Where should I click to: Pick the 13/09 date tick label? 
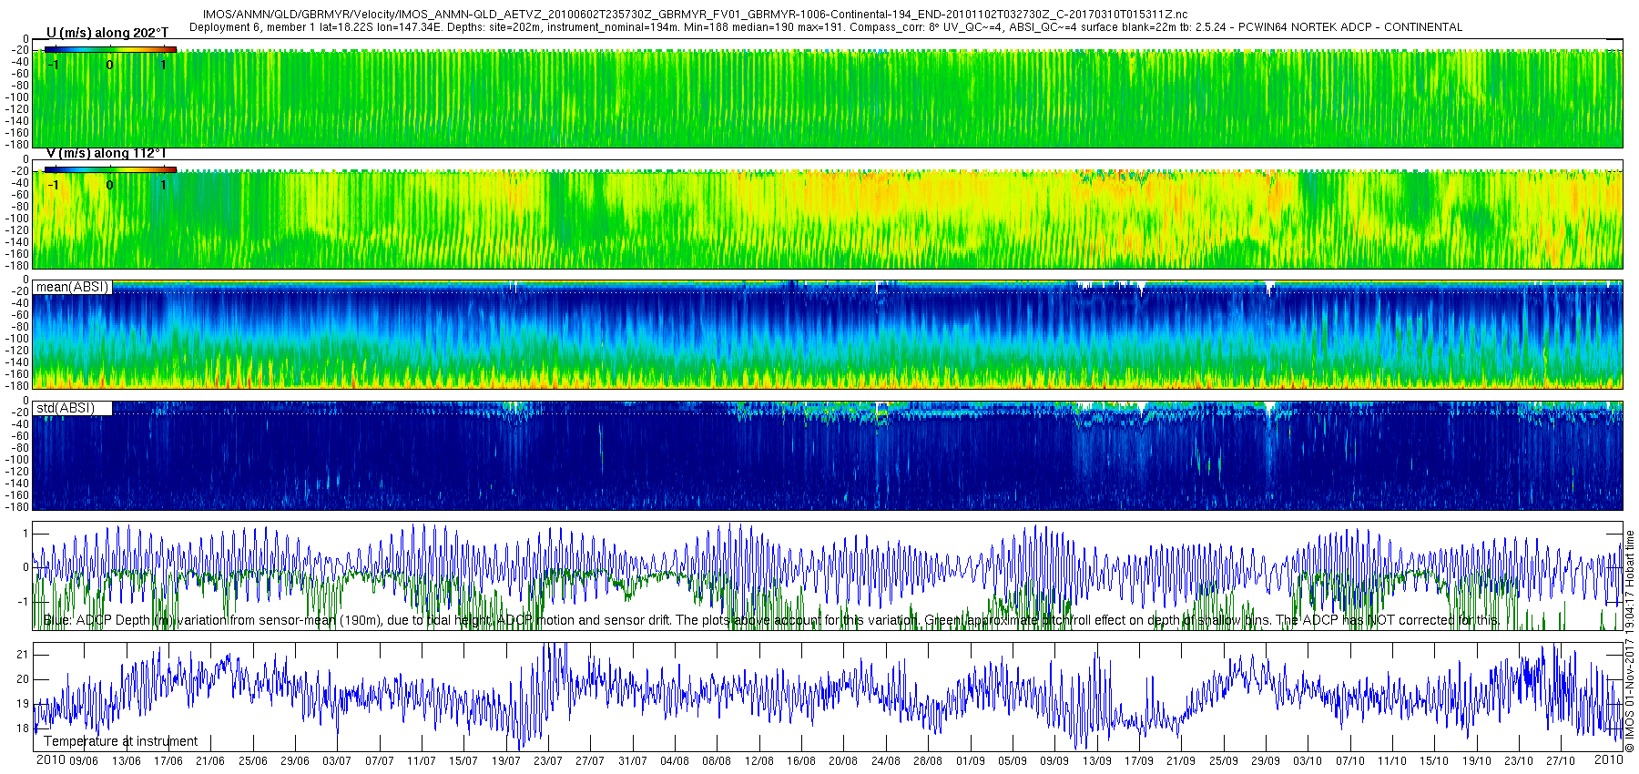pos(1096,761)
